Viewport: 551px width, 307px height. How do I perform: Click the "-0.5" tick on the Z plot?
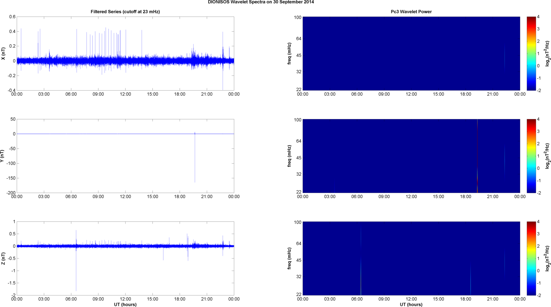[x=12, y=259]
